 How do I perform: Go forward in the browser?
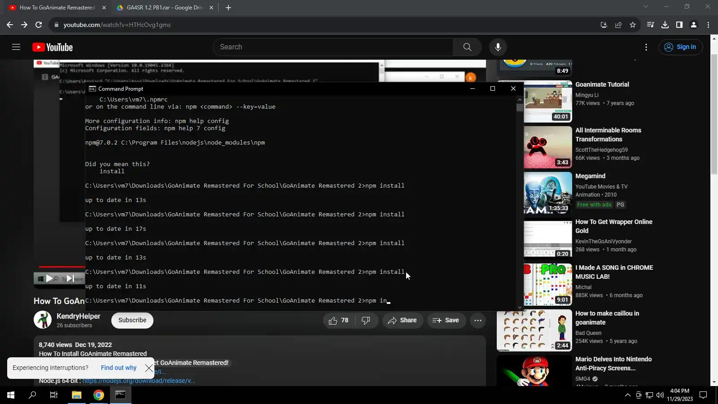24,25
